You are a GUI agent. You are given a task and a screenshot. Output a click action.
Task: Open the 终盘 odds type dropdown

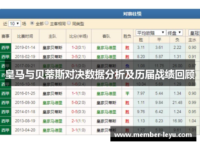174,33
